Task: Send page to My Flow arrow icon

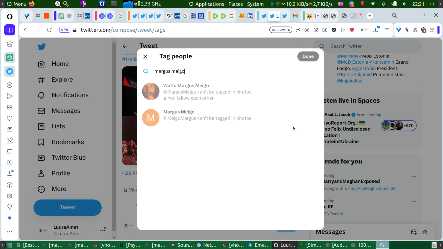Action: pos(343,30)
